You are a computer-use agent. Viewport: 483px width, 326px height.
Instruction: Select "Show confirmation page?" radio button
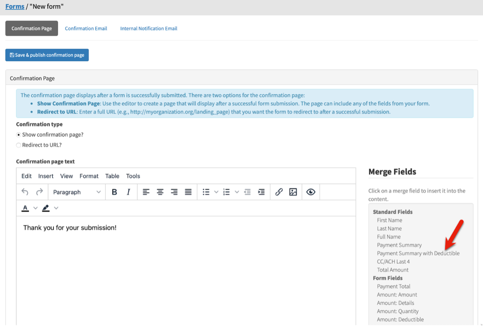(x=19, y=135)
